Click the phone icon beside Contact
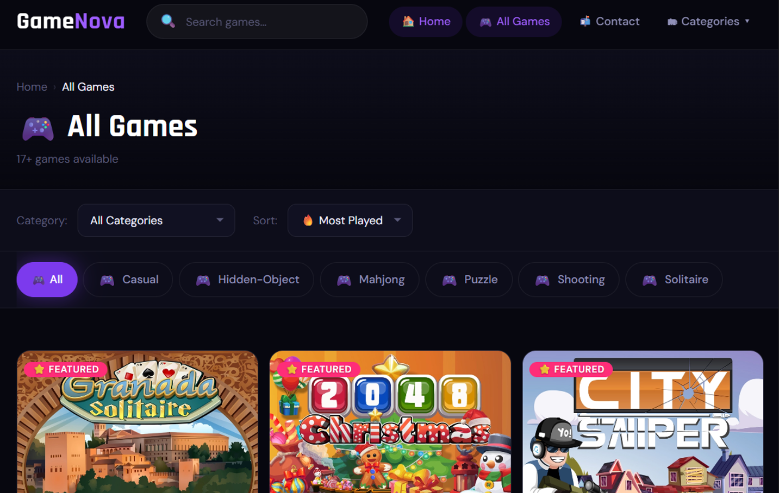The image size is (779, 493). tap(585, 21)
